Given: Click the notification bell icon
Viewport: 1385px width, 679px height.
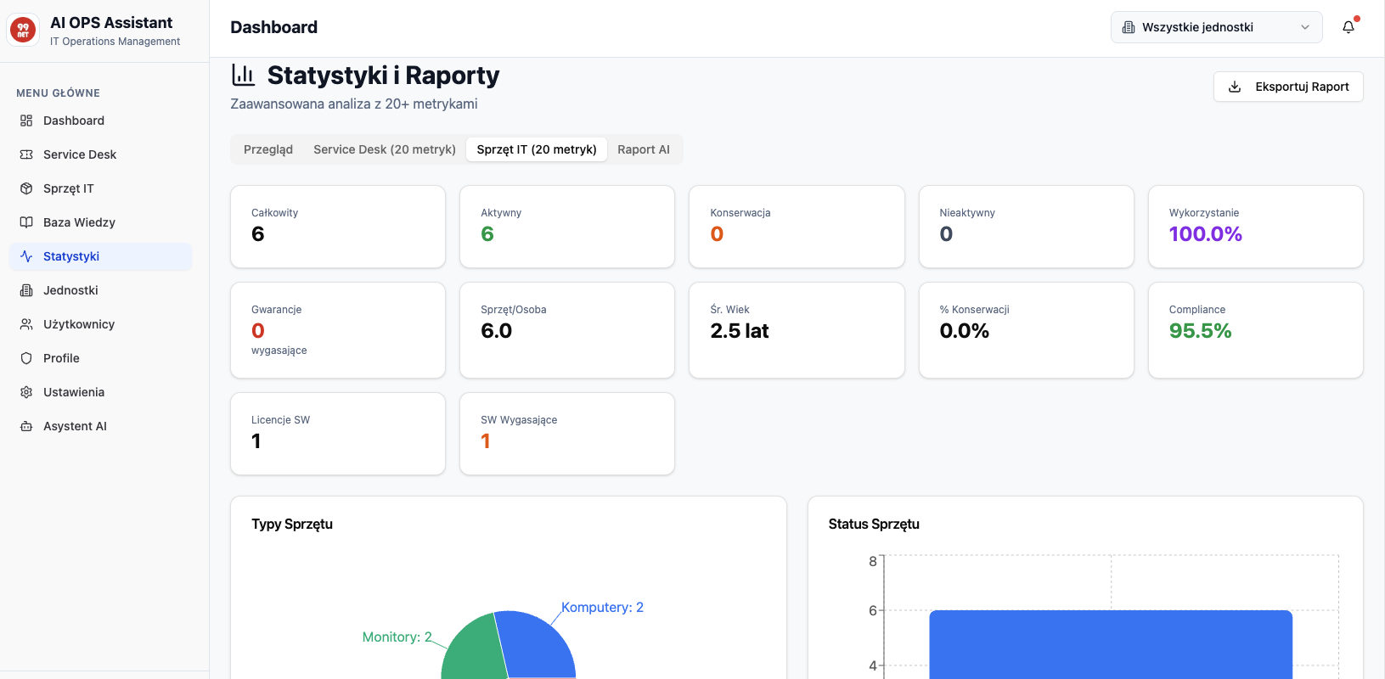Looking at the screenshot, I should (x=1348, y=27).
